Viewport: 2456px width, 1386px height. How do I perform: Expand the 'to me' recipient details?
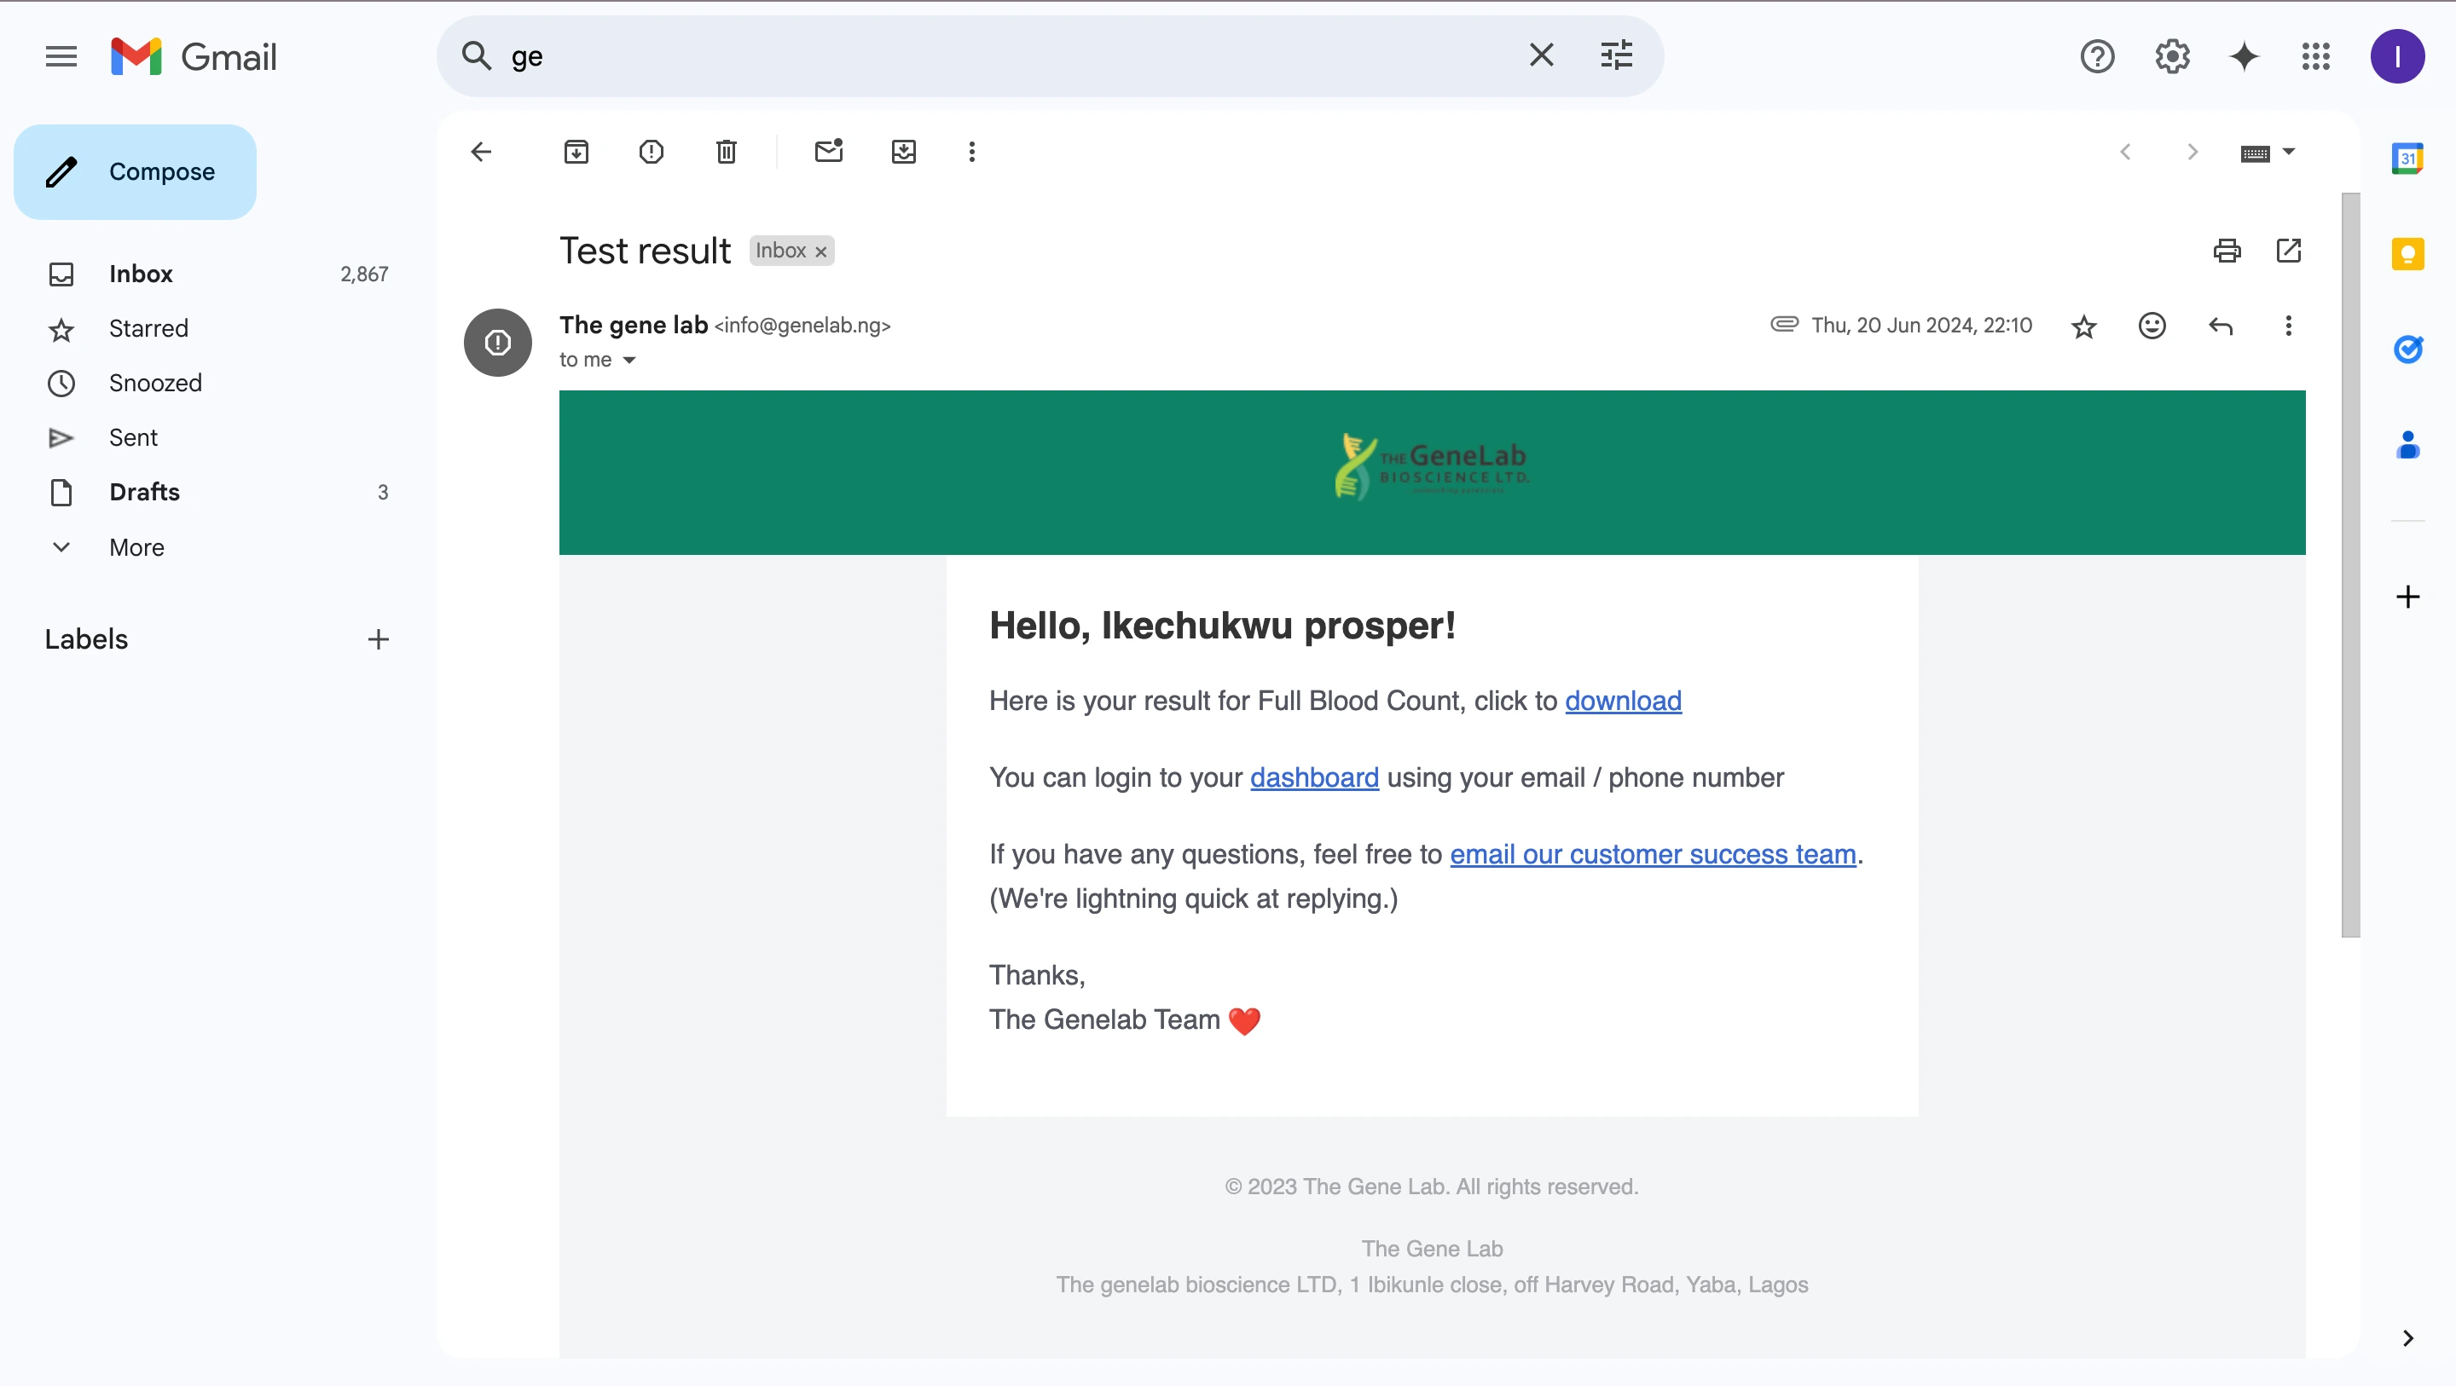pyautogui.click(x=629, y=361)
